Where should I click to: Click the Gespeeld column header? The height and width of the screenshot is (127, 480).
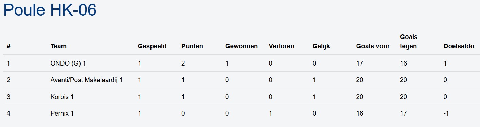click(x=152, y=46)
